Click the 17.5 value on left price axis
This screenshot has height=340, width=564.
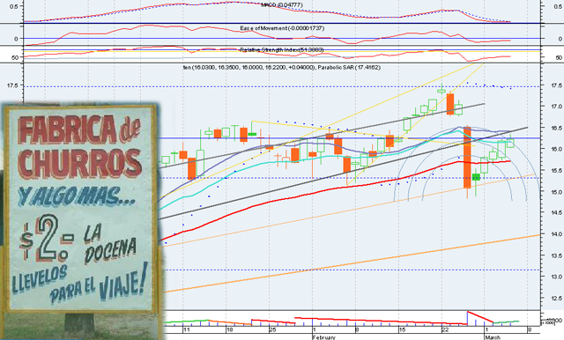pyautogui.click(x=12, y=85)
